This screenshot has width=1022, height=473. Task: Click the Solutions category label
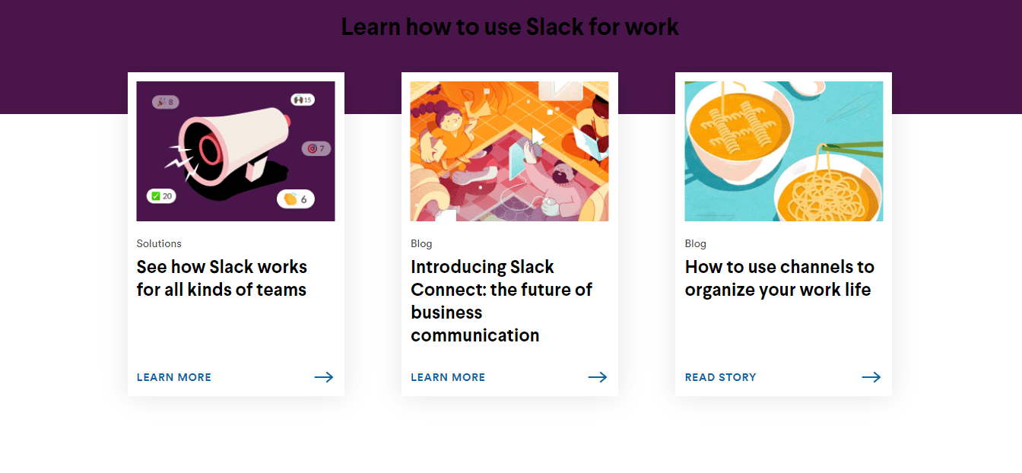159,243
